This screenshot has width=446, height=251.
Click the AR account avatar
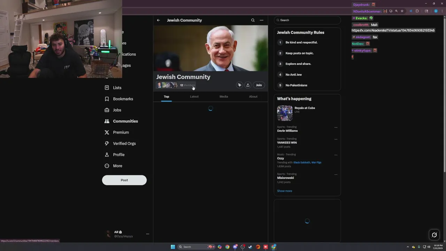point(109,234)
